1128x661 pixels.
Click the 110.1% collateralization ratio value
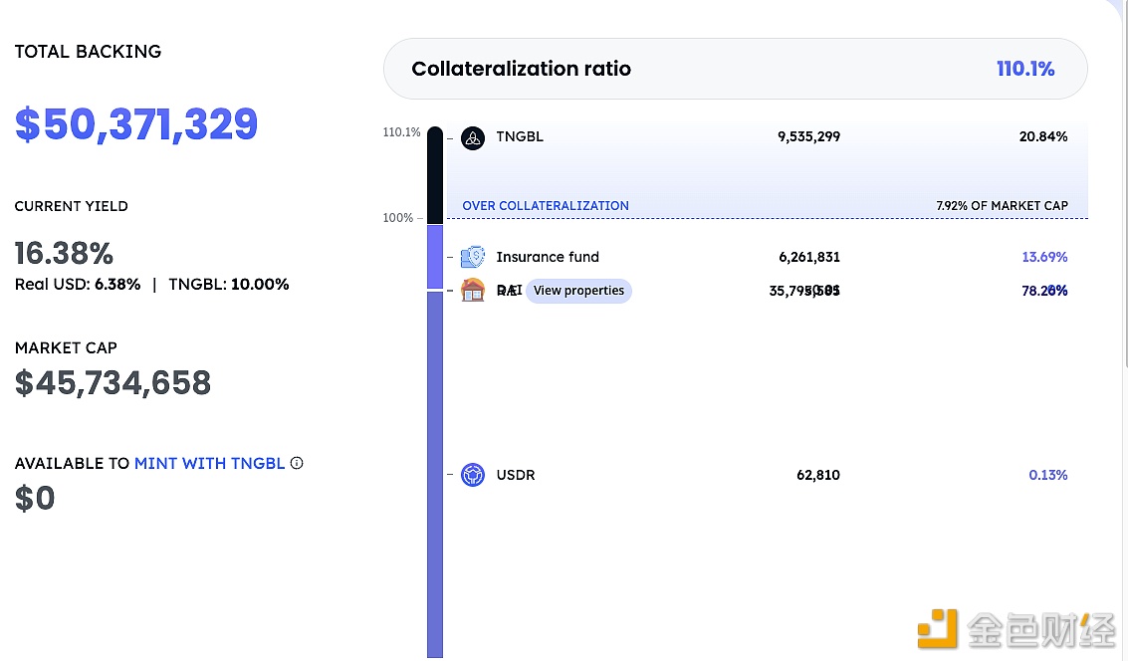click(x=1025, y=69)
